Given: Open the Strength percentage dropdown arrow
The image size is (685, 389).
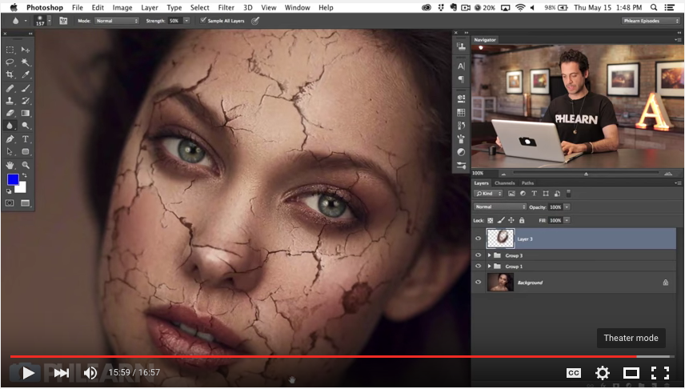Looking at the screenshot, I should tap(186, 21).
